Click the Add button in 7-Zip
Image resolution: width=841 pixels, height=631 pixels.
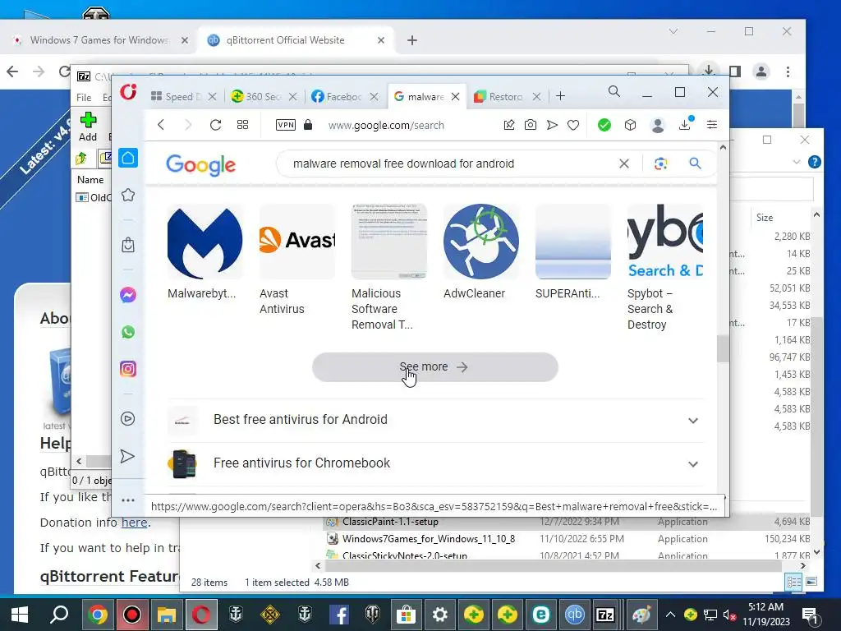88,127
